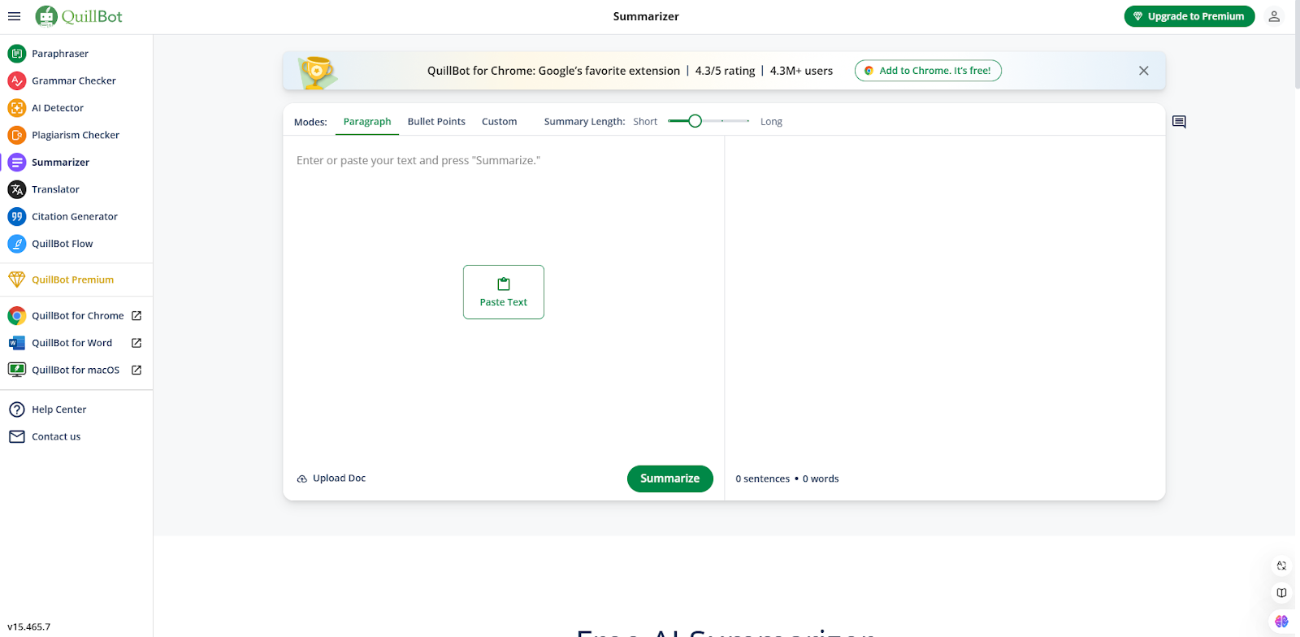Go to Translator tool

(x=55, y=189)
